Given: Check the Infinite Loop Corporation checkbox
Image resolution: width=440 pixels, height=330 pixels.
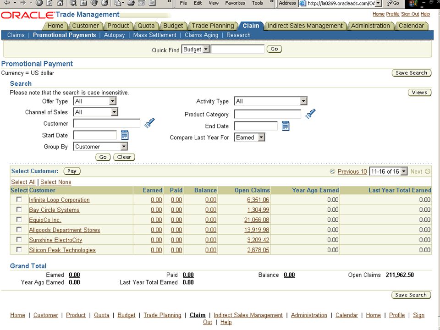Looking at the screenshot, I should coord(19,199).
